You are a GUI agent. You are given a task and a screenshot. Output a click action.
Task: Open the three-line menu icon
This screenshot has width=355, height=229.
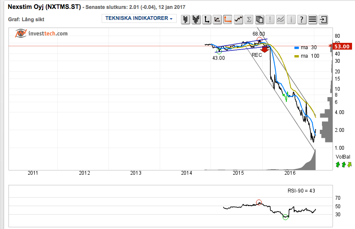pos(312,20)
